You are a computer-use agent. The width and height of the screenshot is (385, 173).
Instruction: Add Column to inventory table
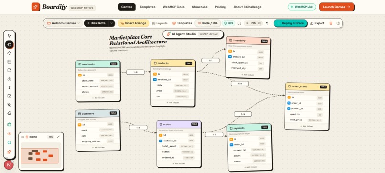(x=247, y=75)
